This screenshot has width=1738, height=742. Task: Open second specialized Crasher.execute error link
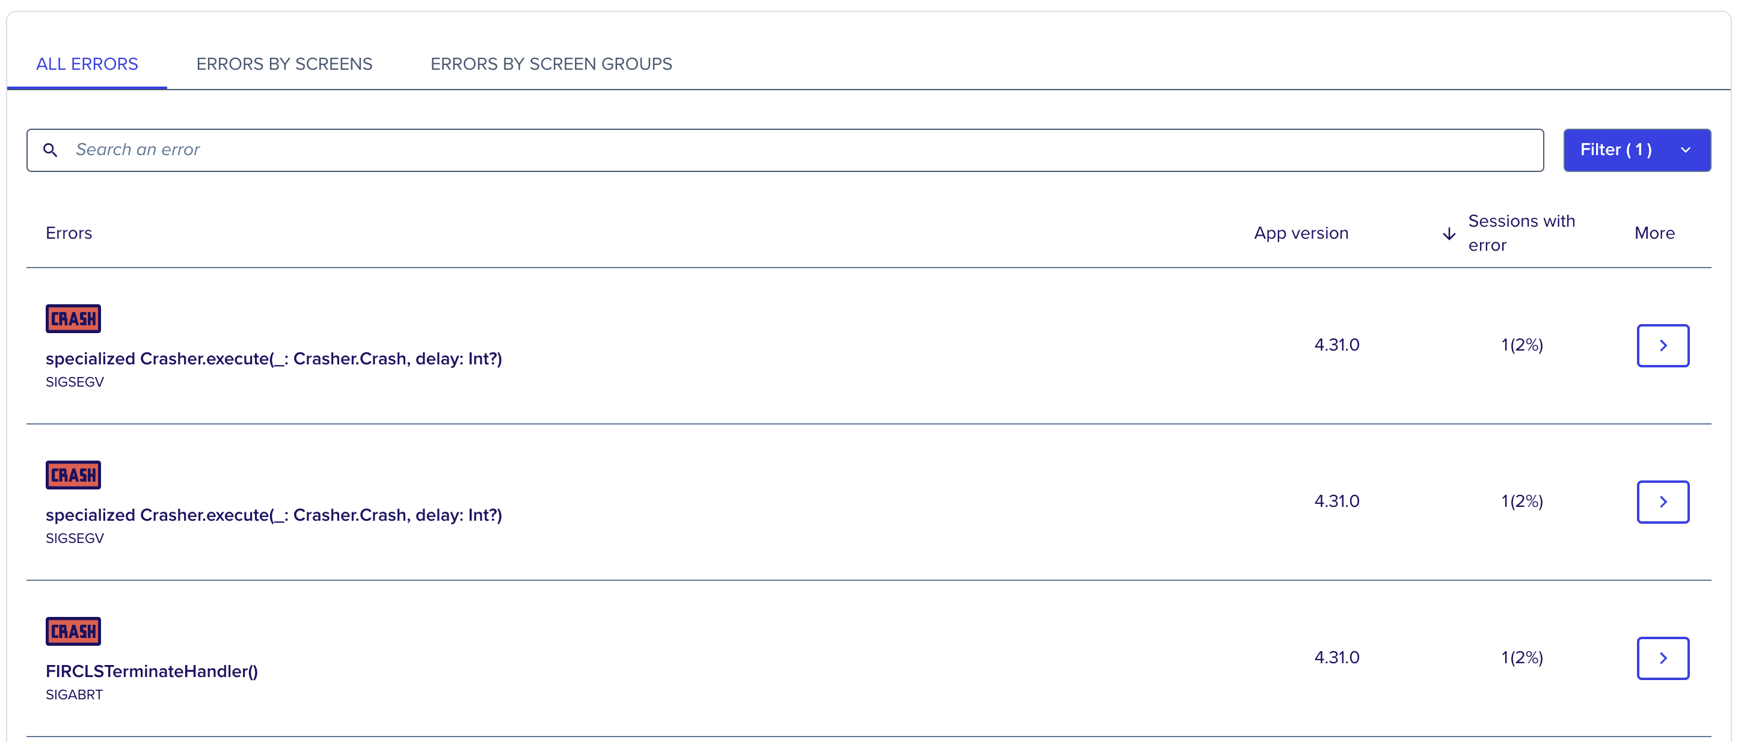click(x=274, y=515)
